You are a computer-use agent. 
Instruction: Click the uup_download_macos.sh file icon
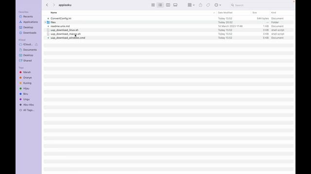coord(48,34)
